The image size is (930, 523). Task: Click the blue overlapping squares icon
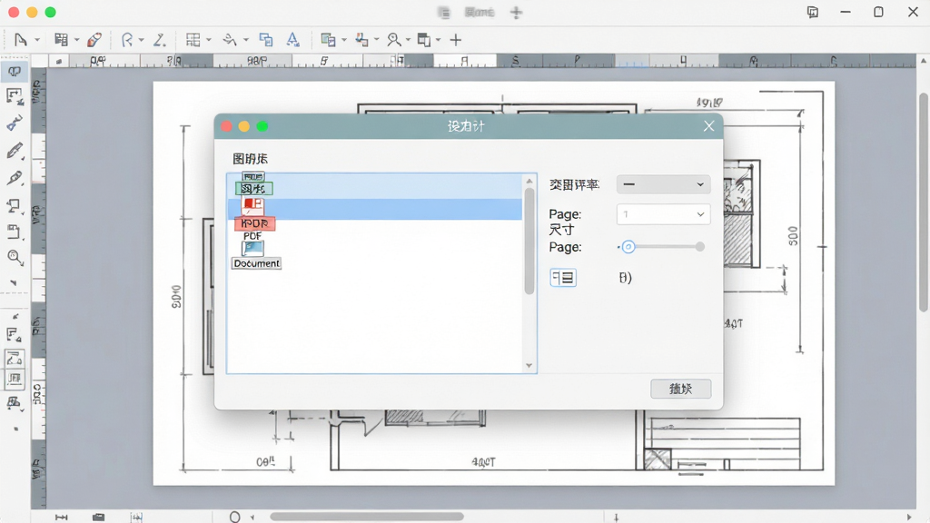click(x=266, y=40)
